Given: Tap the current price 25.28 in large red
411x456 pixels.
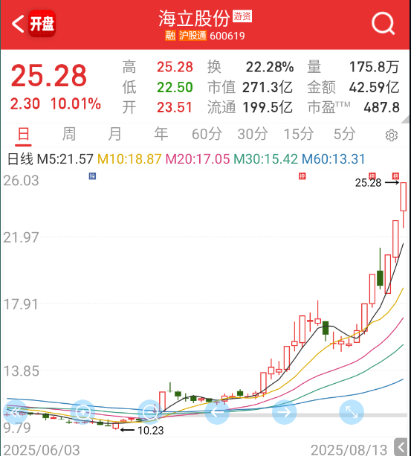Looking at the screenshot, I should click(48, 76).
